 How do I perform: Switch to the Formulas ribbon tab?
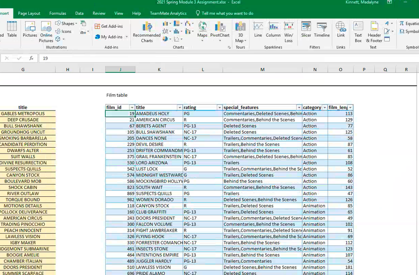pyautogui.click(x=58, y=13)
